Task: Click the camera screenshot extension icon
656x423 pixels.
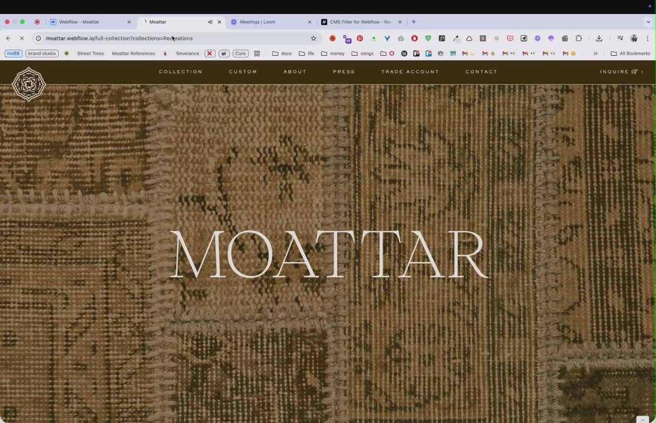Action: pos(401,38)
